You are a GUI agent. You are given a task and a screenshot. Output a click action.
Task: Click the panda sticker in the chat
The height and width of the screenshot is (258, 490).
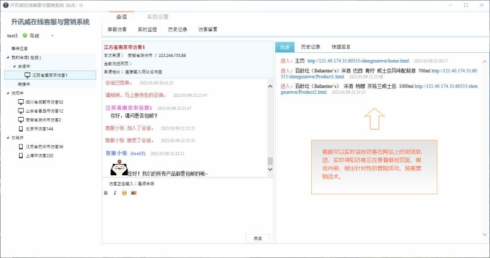[119, 168]
